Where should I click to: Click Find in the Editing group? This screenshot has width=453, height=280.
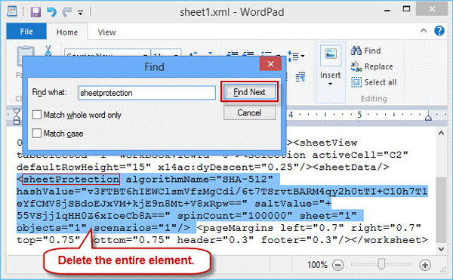366,51
